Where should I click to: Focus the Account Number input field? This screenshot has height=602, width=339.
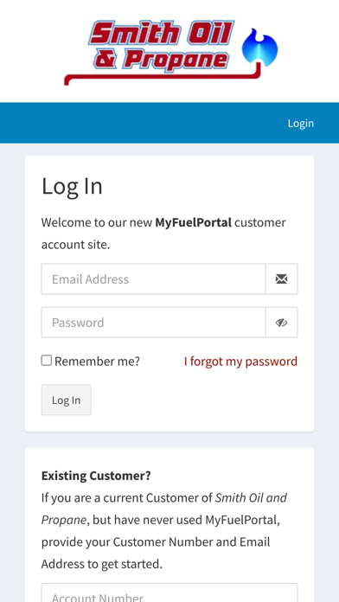pyautogui.click(x=169, y=592)
